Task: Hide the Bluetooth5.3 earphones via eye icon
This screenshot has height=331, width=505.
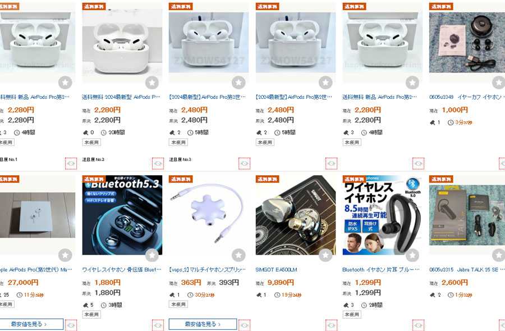Action: pyautogui.click(x=158, y=325)
